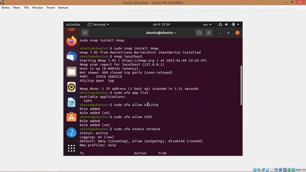Open the Peranti menu
This screenshot has height=172, width=306.
[51, 8]
